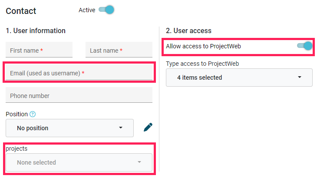Click the Active label text

87,10
